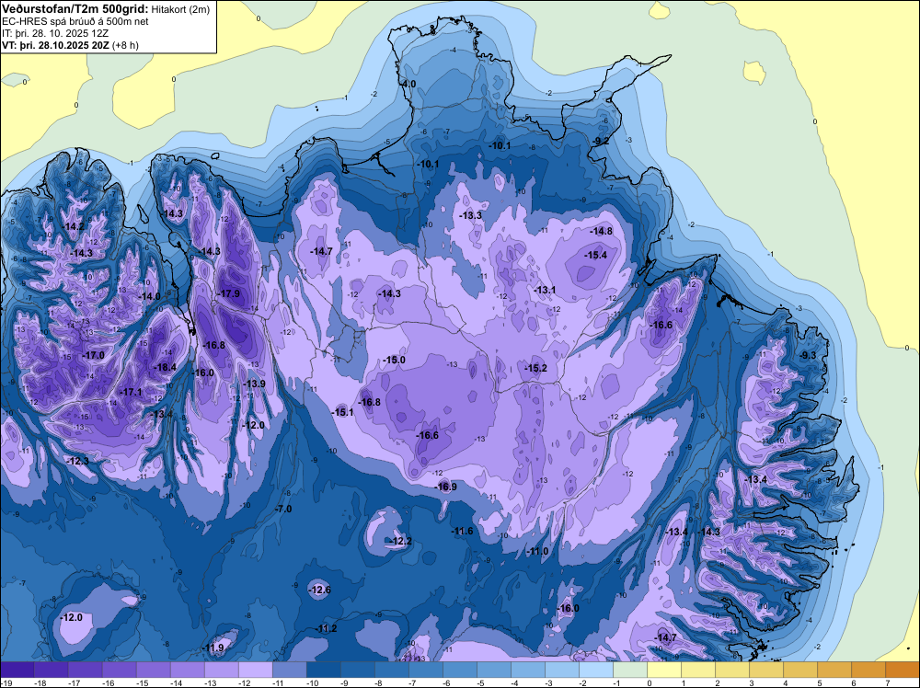Click the -15.0 temperature value
This screenshot has height=688, width=920.
click(x=394, y=360)
